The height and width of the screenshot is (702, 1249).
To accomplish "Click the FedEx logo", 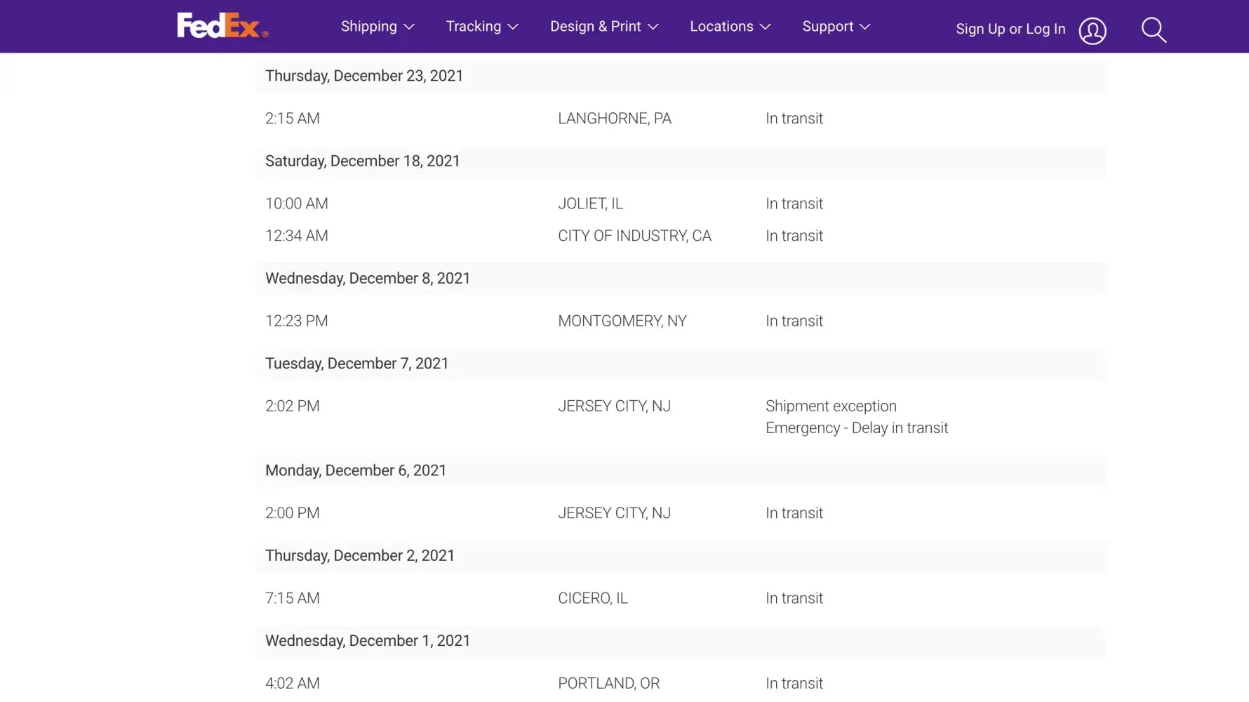I will [x=222, y=26].
